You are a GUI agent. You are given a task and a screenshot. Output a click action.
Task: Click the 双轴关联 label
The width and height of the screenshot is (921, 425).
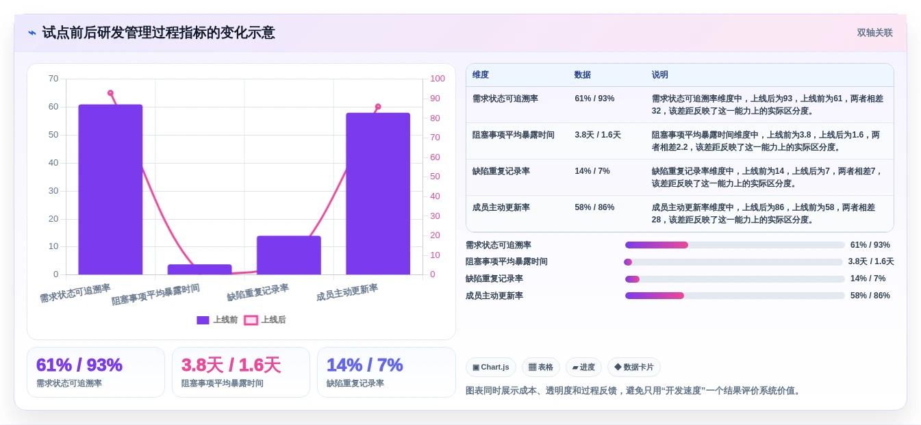pos(874,33)
